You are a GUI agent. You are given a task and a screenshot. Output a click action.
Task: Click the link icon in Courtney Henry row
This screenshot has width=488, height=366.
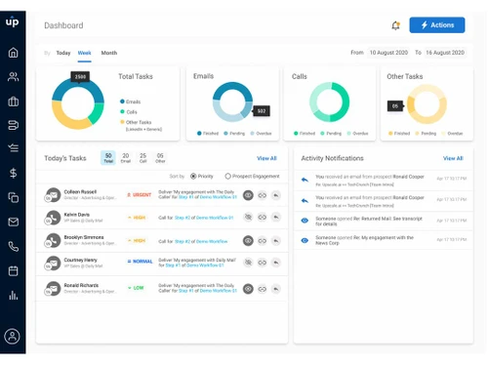coord(263,263)
